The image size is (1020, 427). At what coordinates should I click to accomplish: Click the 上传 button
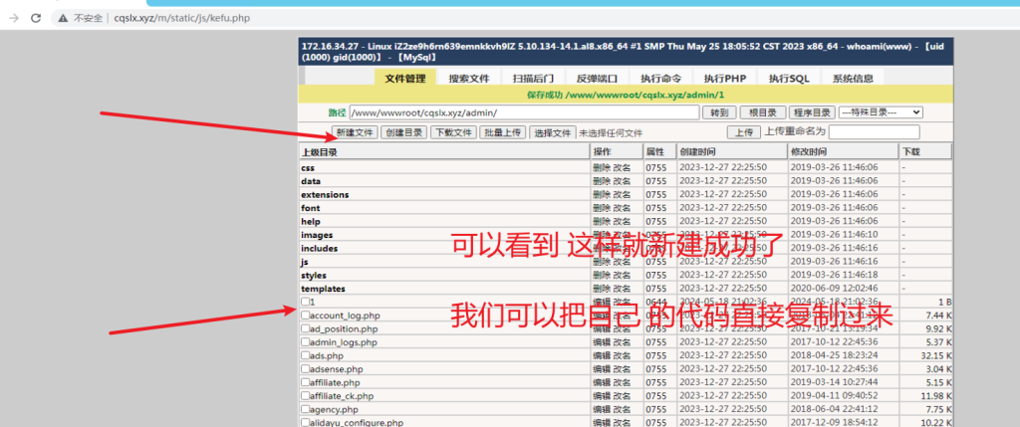point(742,132)
